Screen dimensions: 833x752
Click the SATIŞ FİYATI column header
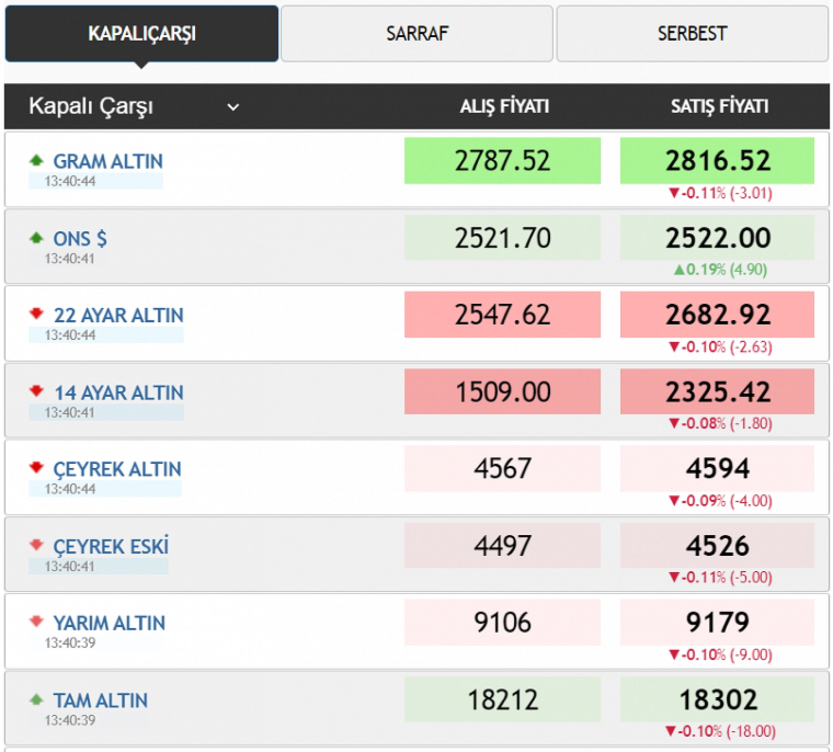719,106
